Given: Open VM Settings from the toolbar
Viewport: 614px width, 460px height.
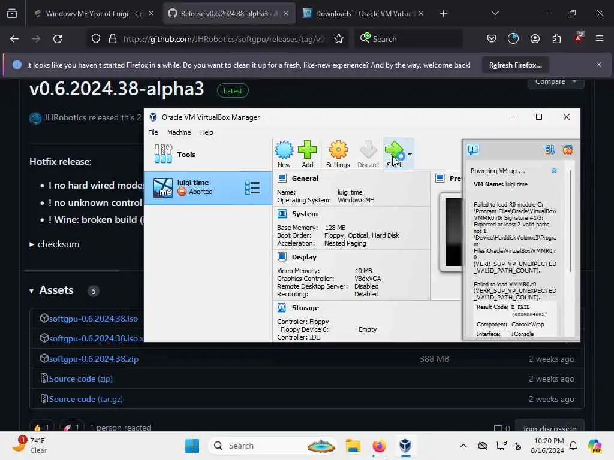Looking at the screenshot, I should (338, 154).
